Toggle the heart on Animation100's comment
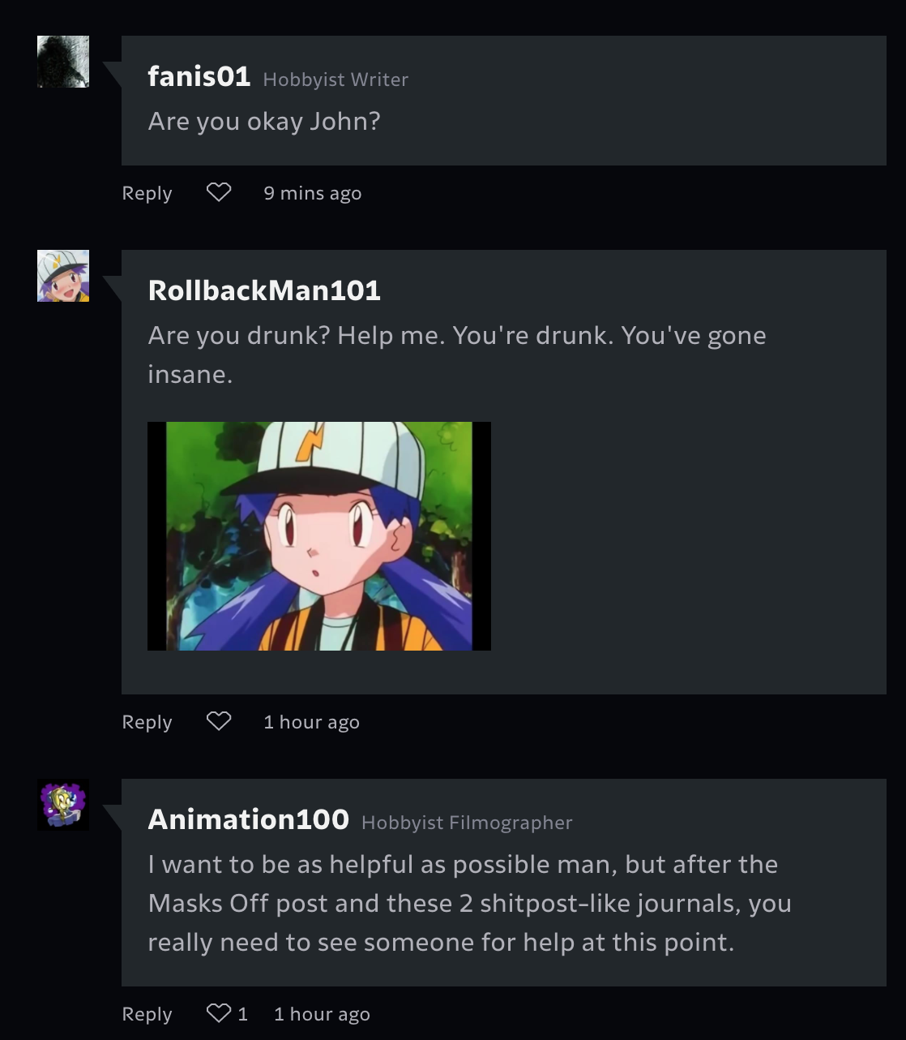This screenshot has width=906, height=1040. 219,1013
